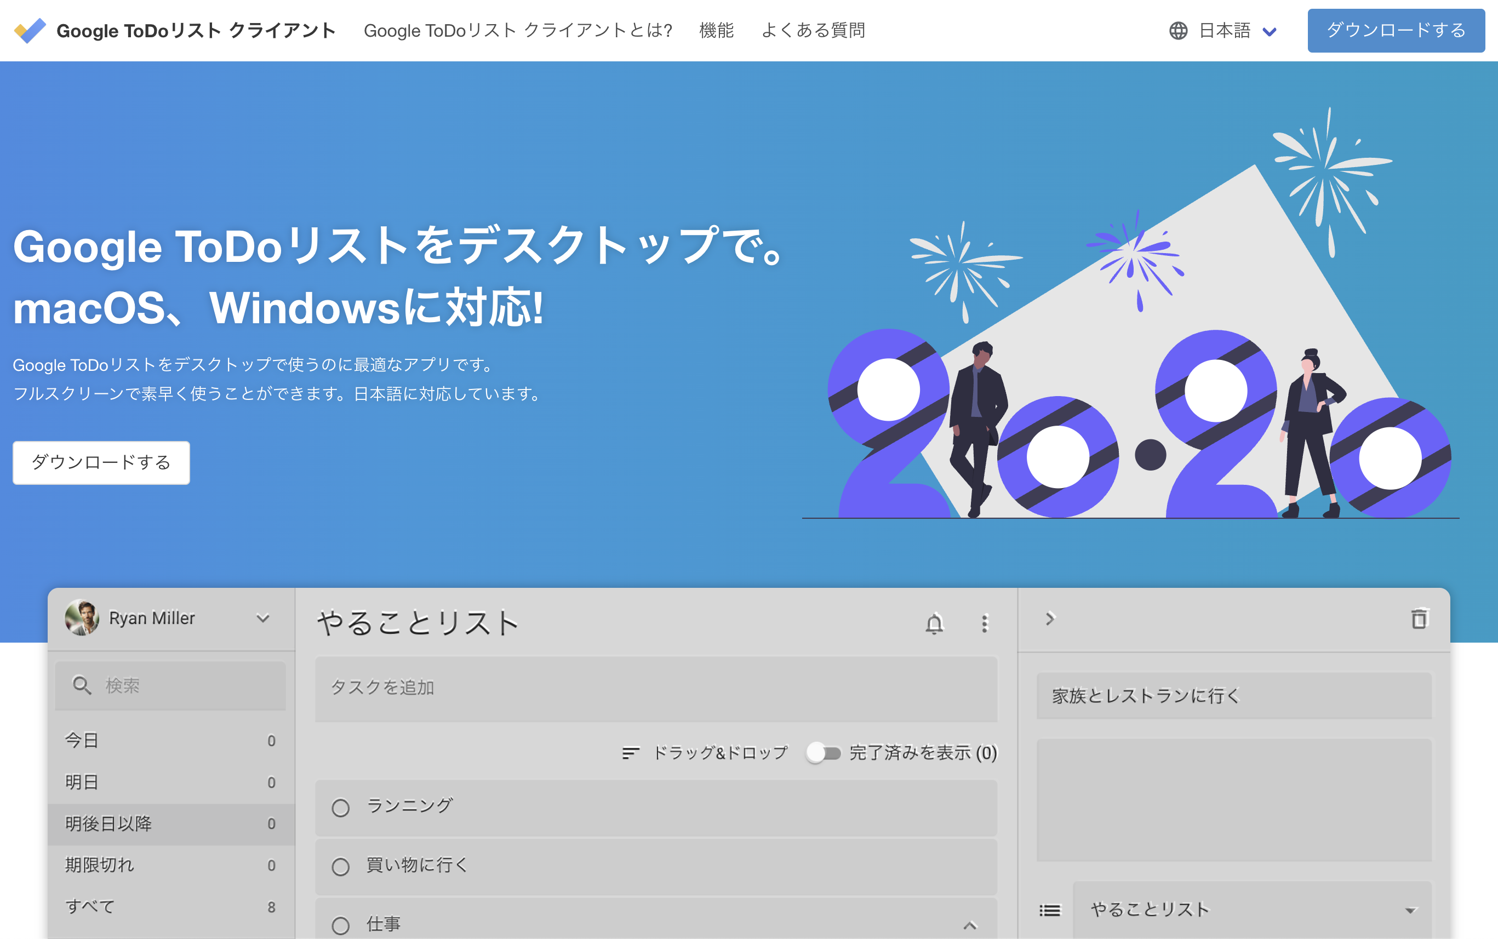Screen dimensions: 1498x939
Task: Expand the Ryan Miller account chevron
Action: 262,618
